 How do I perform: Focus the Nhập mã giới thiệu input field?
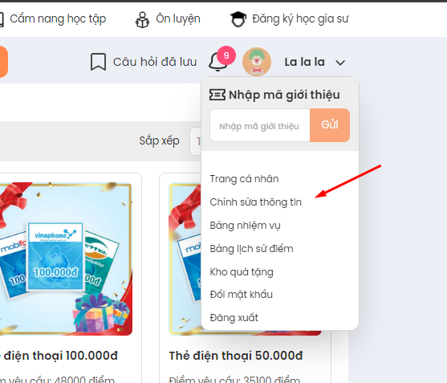tap(260, 125)
